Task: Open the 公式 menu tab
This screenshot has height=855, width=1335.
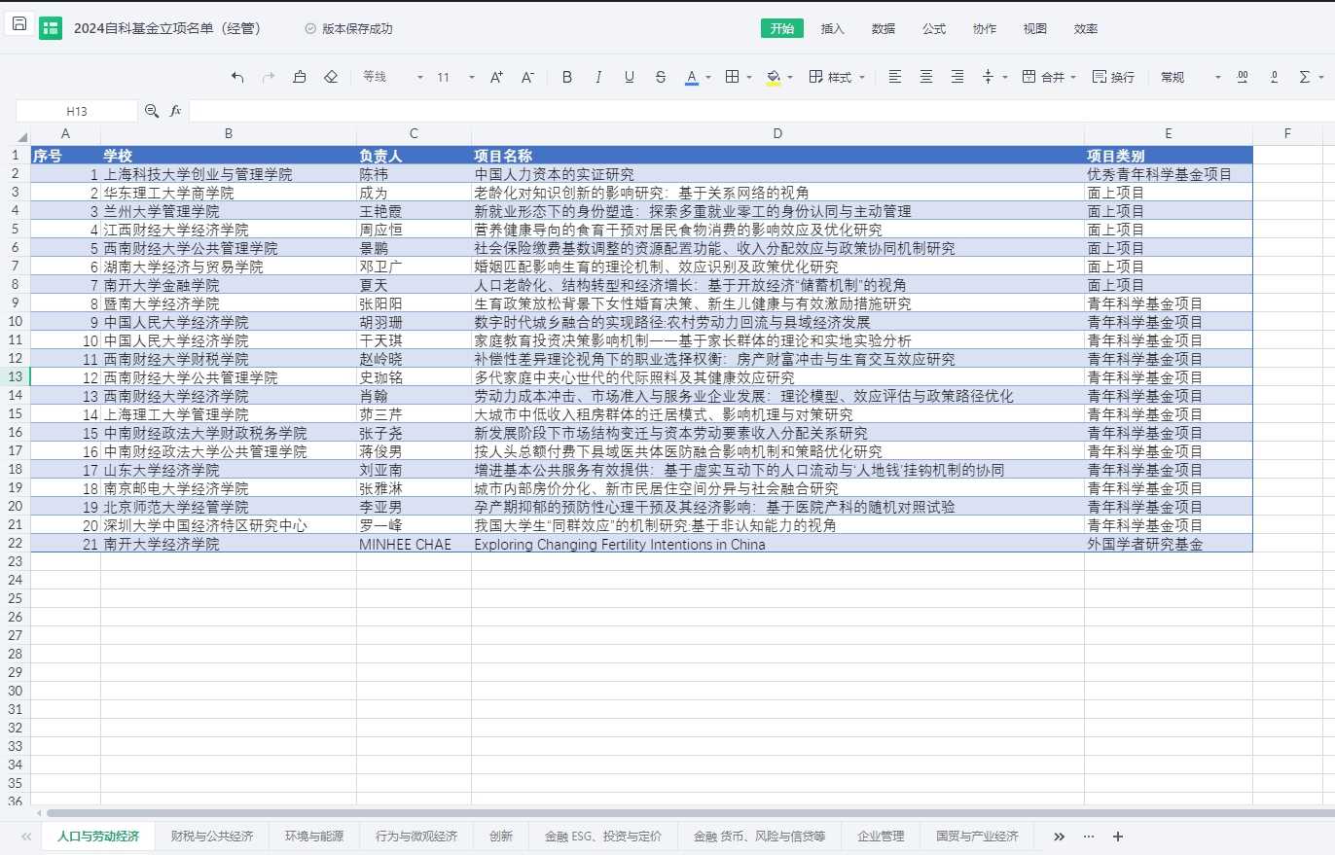Action: [934, 28]
